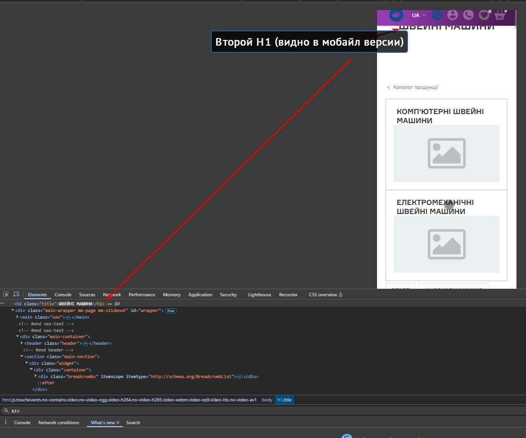This screenshot has width=526, height=438.
Task: Click the three-dots menu beside the h1 node
Action: (2, 303)
